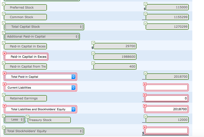This screenshot has width=204, height=137.
Task: Click green checkmark icon on 12000 Treasury Stock amount
Action: 145,116
